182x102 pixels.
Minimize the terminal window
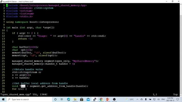[167, 1]
